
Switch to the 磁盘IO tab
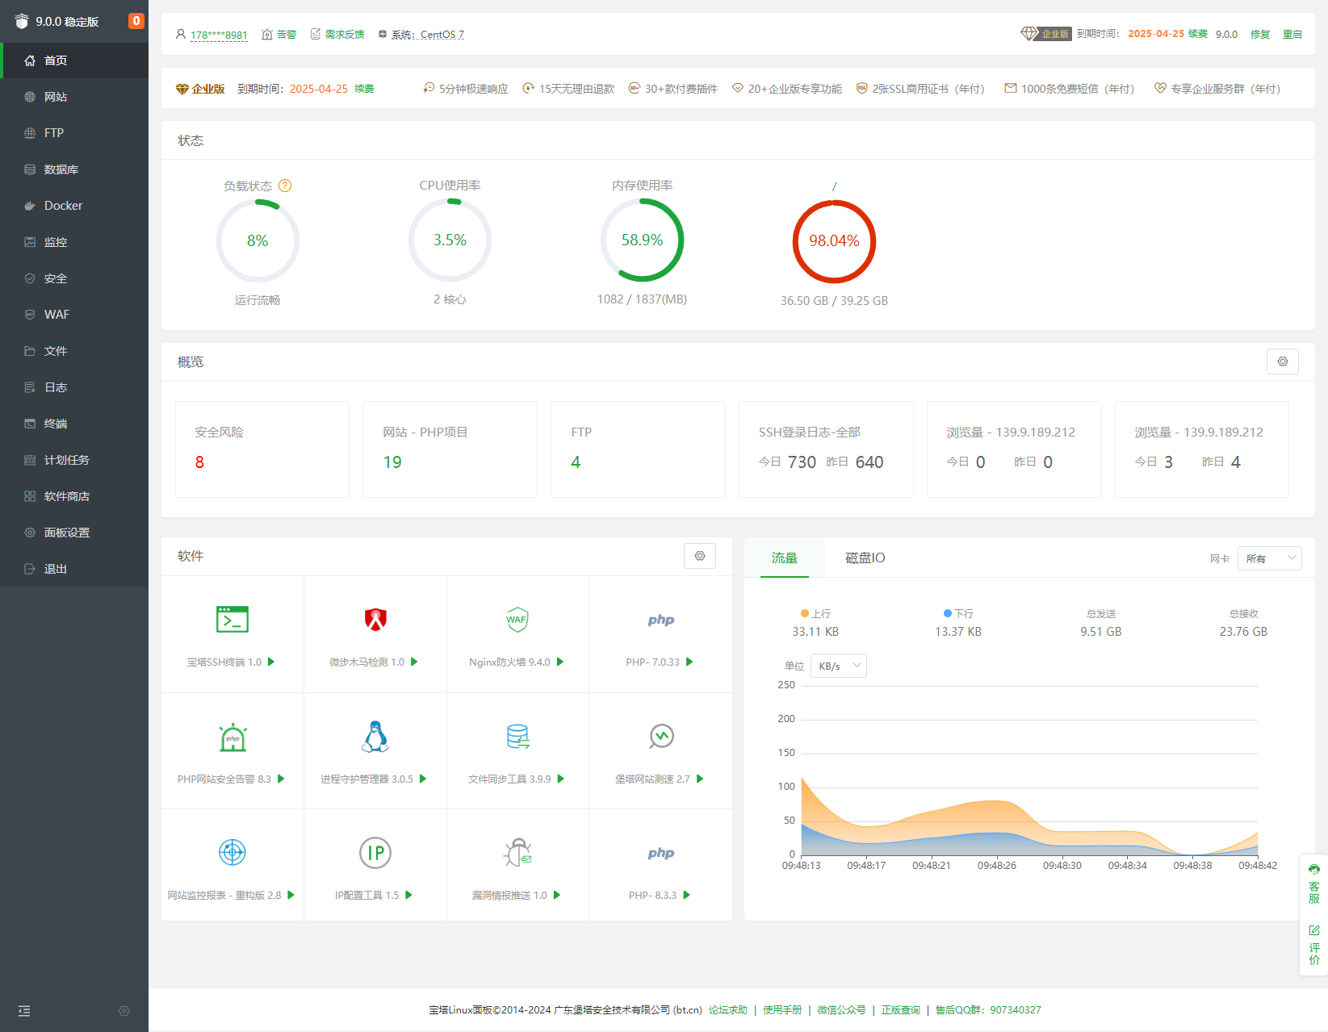865,558
